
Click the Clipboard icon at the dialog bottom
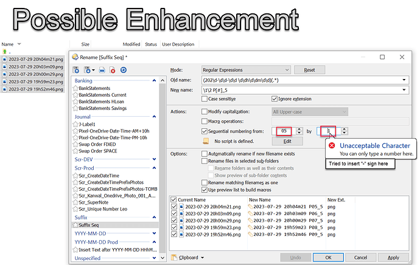[174, 258]
